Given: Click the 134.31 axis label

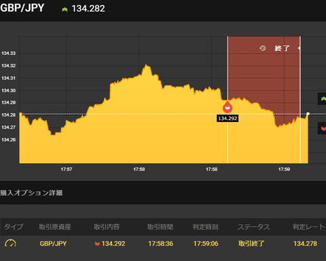Looking at the screenshot, I should 9,78.
